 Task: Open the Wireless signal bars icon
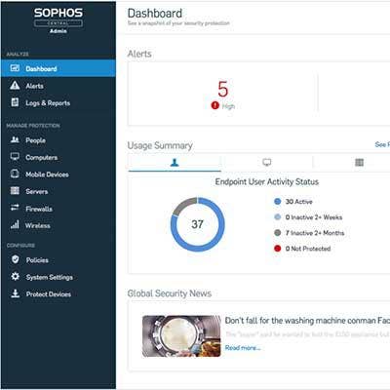pos(15,224)
